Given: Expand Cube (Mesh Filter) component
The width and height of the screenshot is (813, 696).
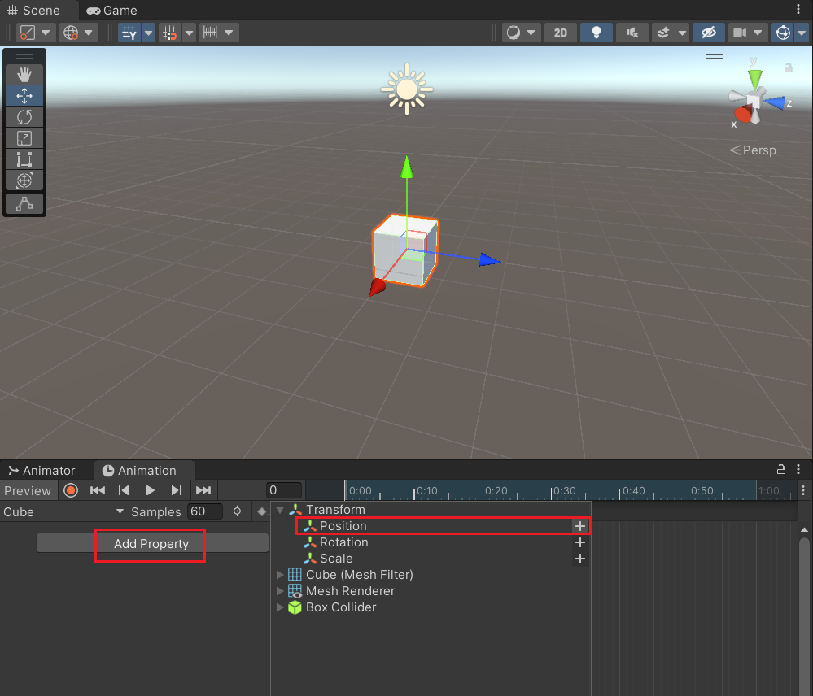Looking at the screenshot, I should pyautogui.click(x=280, y=575).
